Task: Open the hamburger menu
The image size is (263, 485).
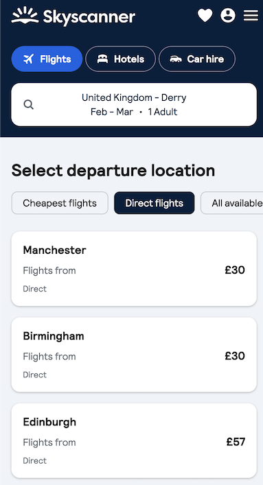Action: point(251,16)
